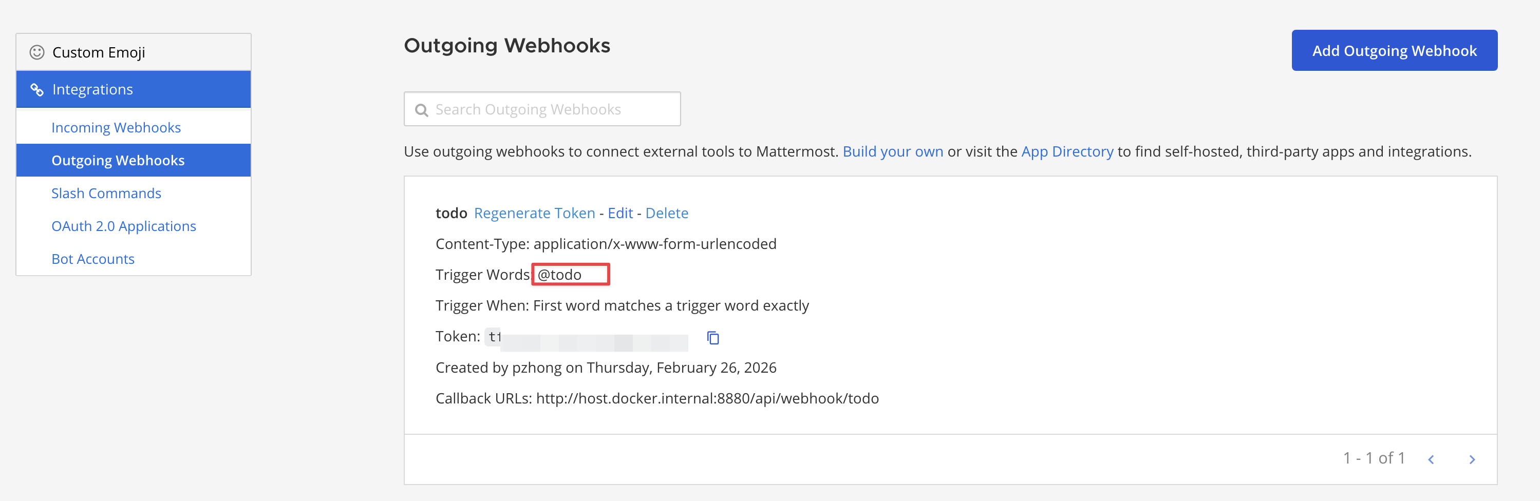Click the Integrations link icon in sidebar
1540x501 pixels.
(x=37, y=89)
